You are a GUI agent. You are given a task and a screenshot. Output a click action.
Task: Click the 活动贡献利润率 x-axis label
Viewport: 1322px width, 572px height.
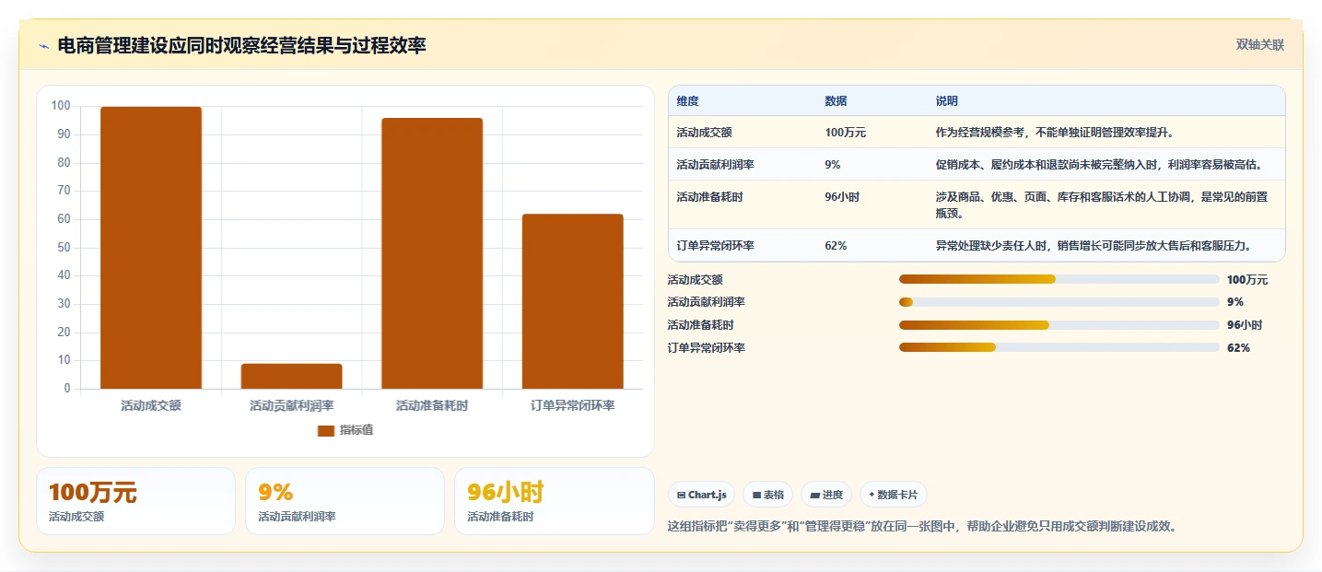[292, 405]
